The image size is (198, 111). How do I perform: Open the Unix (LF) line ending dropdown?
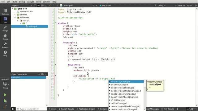click(x=176, y=6)
